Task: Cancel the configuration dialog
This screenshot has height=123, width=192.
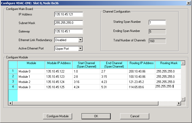Action: [135, 116]
